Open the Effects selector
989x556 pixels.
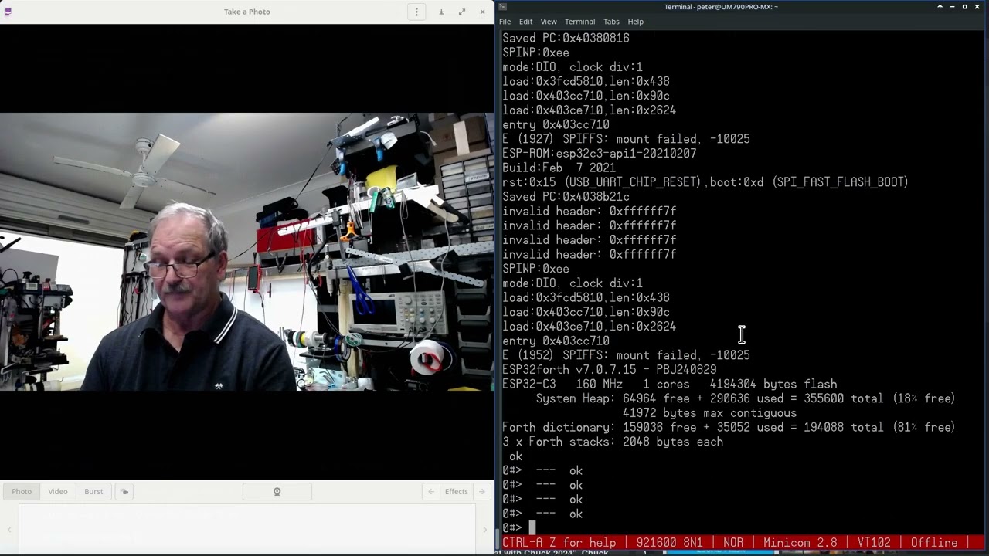(x=456, y=491)
